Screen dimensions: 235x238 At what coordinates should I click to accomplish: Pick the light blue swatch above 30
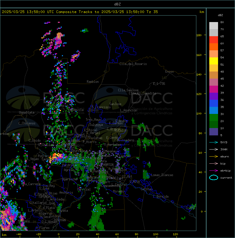[x=214, y=111]
